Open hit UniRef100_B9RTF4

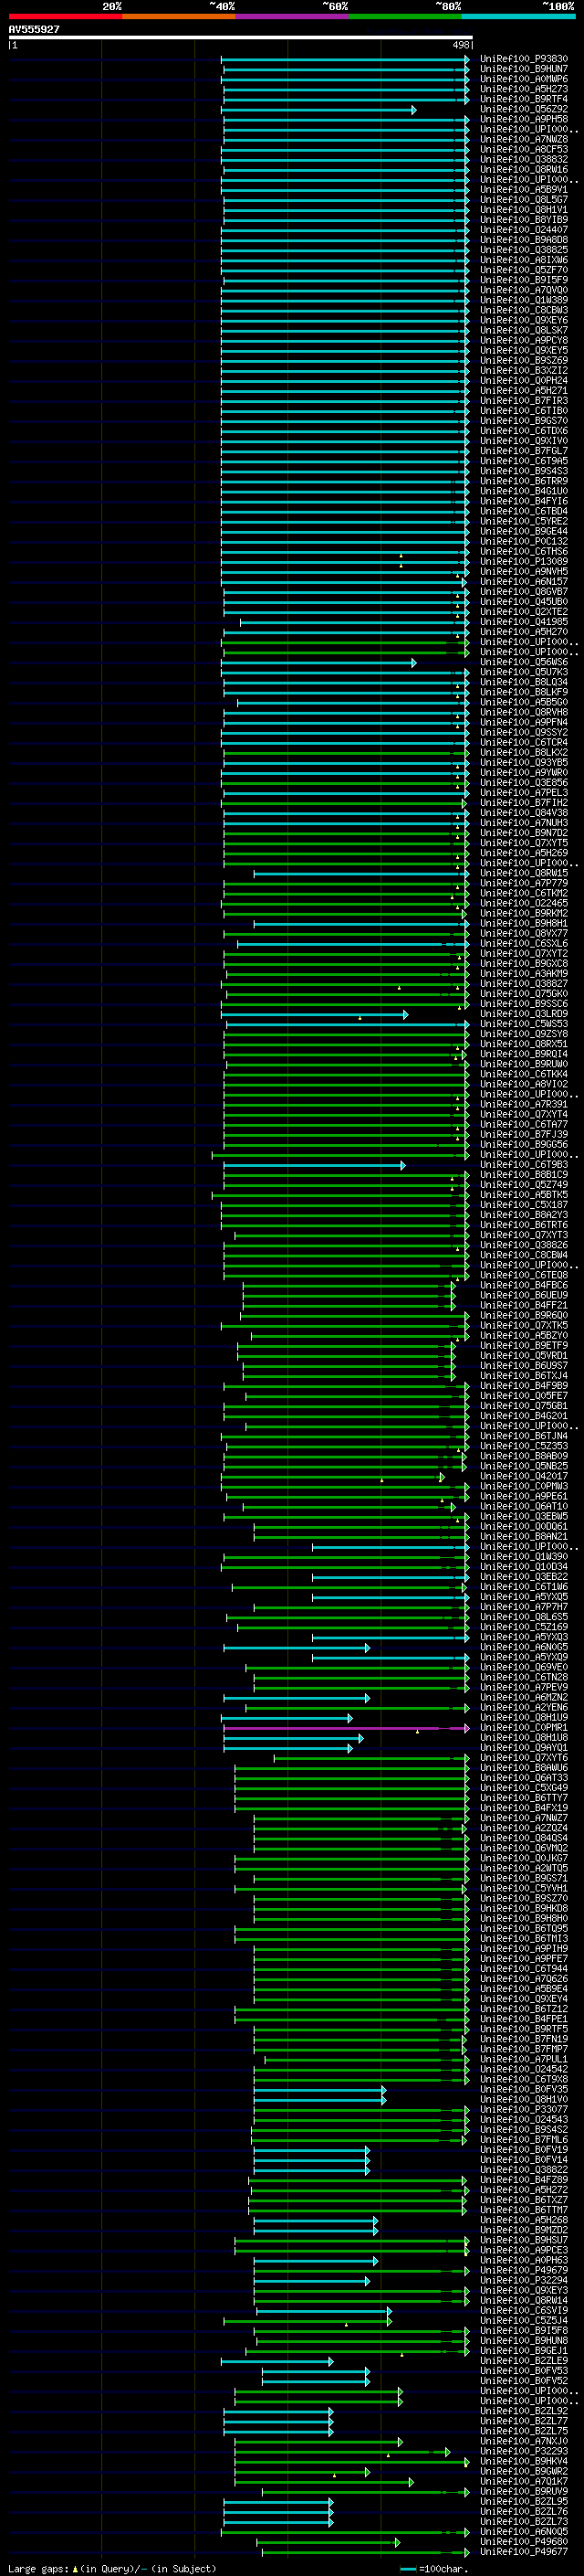click(x=524, y=99)
